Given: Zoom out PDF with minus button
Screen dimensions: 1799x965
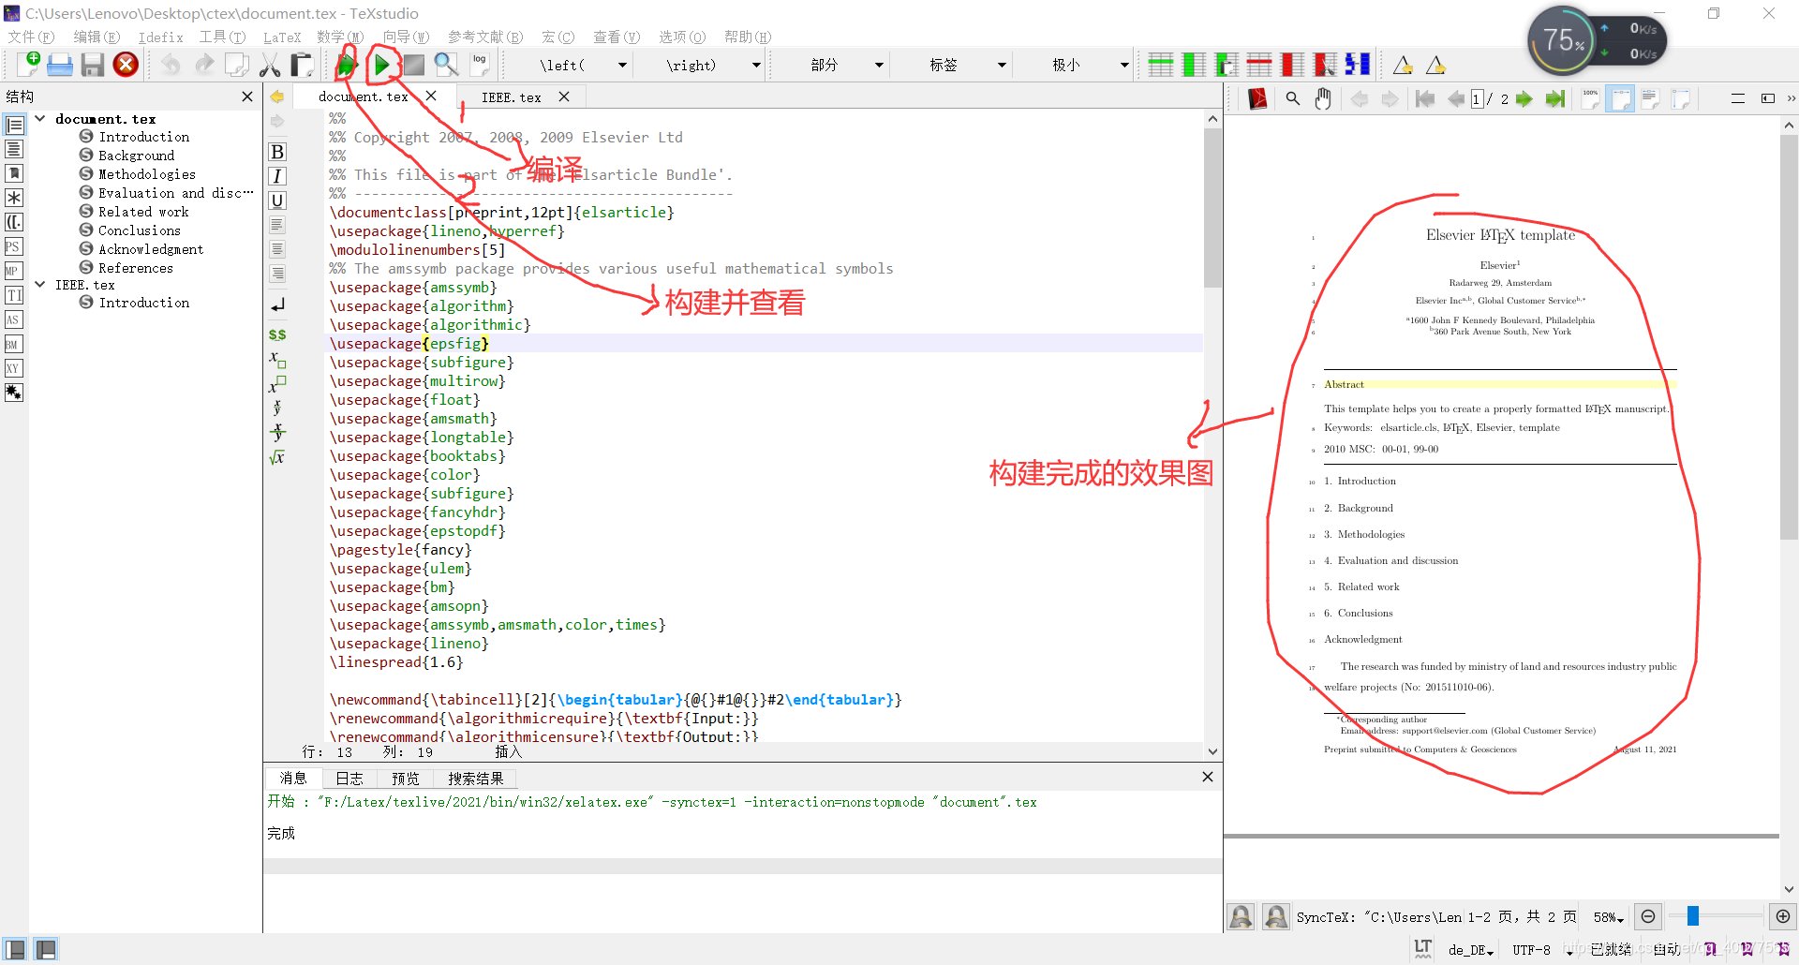Looking at the screenshot, I should pyautogui.click(x=1648, y=916).
